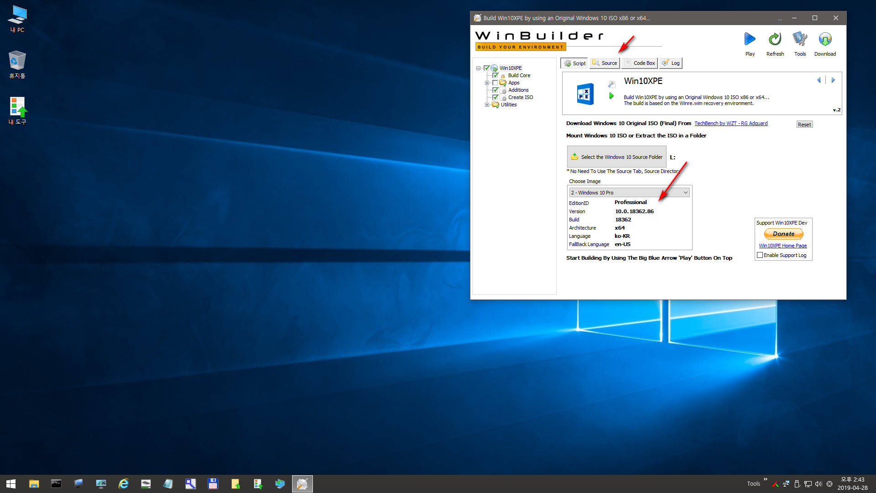The width and height of the screenshot is (876, 493).
Task: Click the active WinBuilder taskbar button
Action: click(302, 484)
